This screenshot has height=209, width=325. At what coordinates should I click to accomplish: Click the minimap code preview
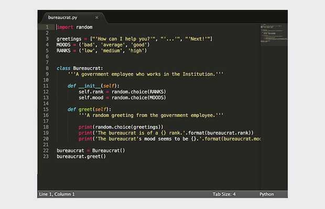click(x=273, y=36)
